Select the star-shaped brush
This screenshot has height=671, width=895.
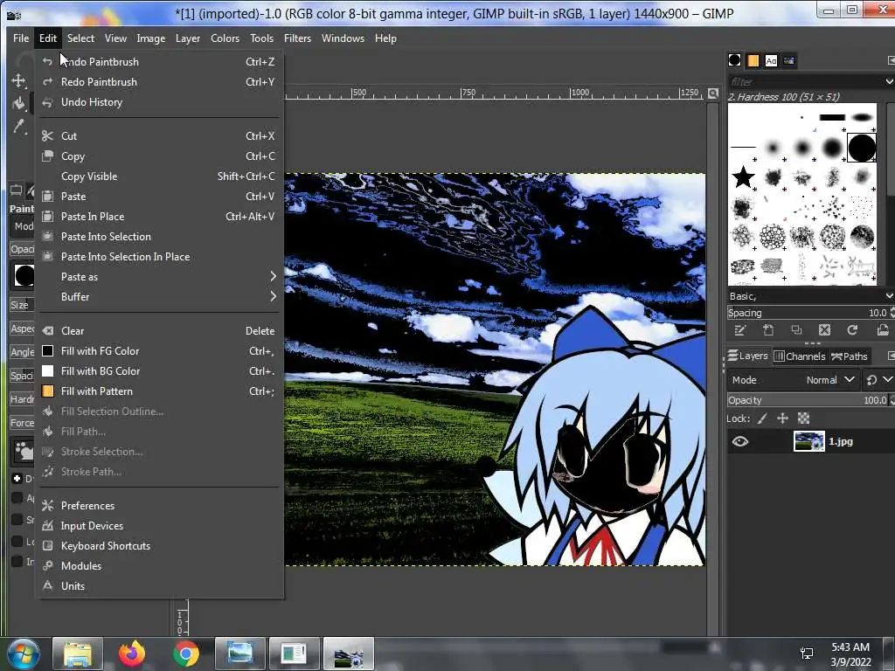[x=743, y=176]
